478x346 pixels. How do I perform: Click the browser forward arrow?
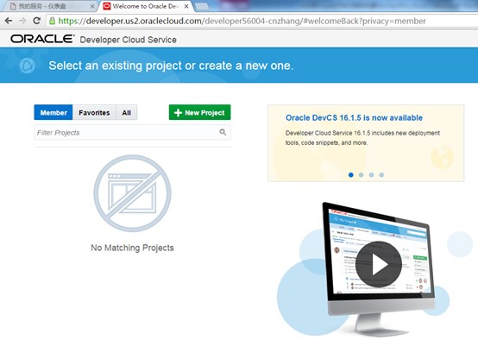(x=22, y=21)
